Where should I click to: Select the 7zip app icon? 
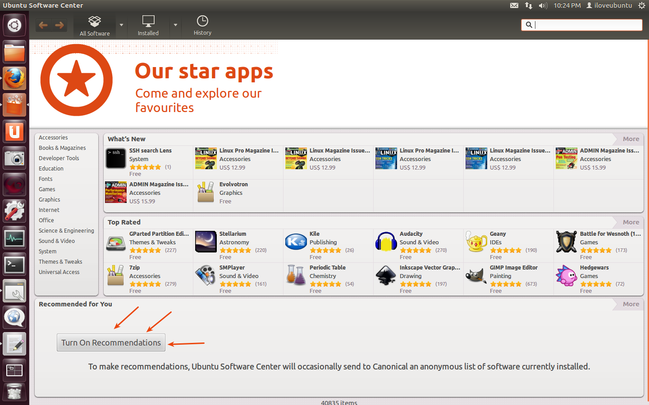(116, 275)
